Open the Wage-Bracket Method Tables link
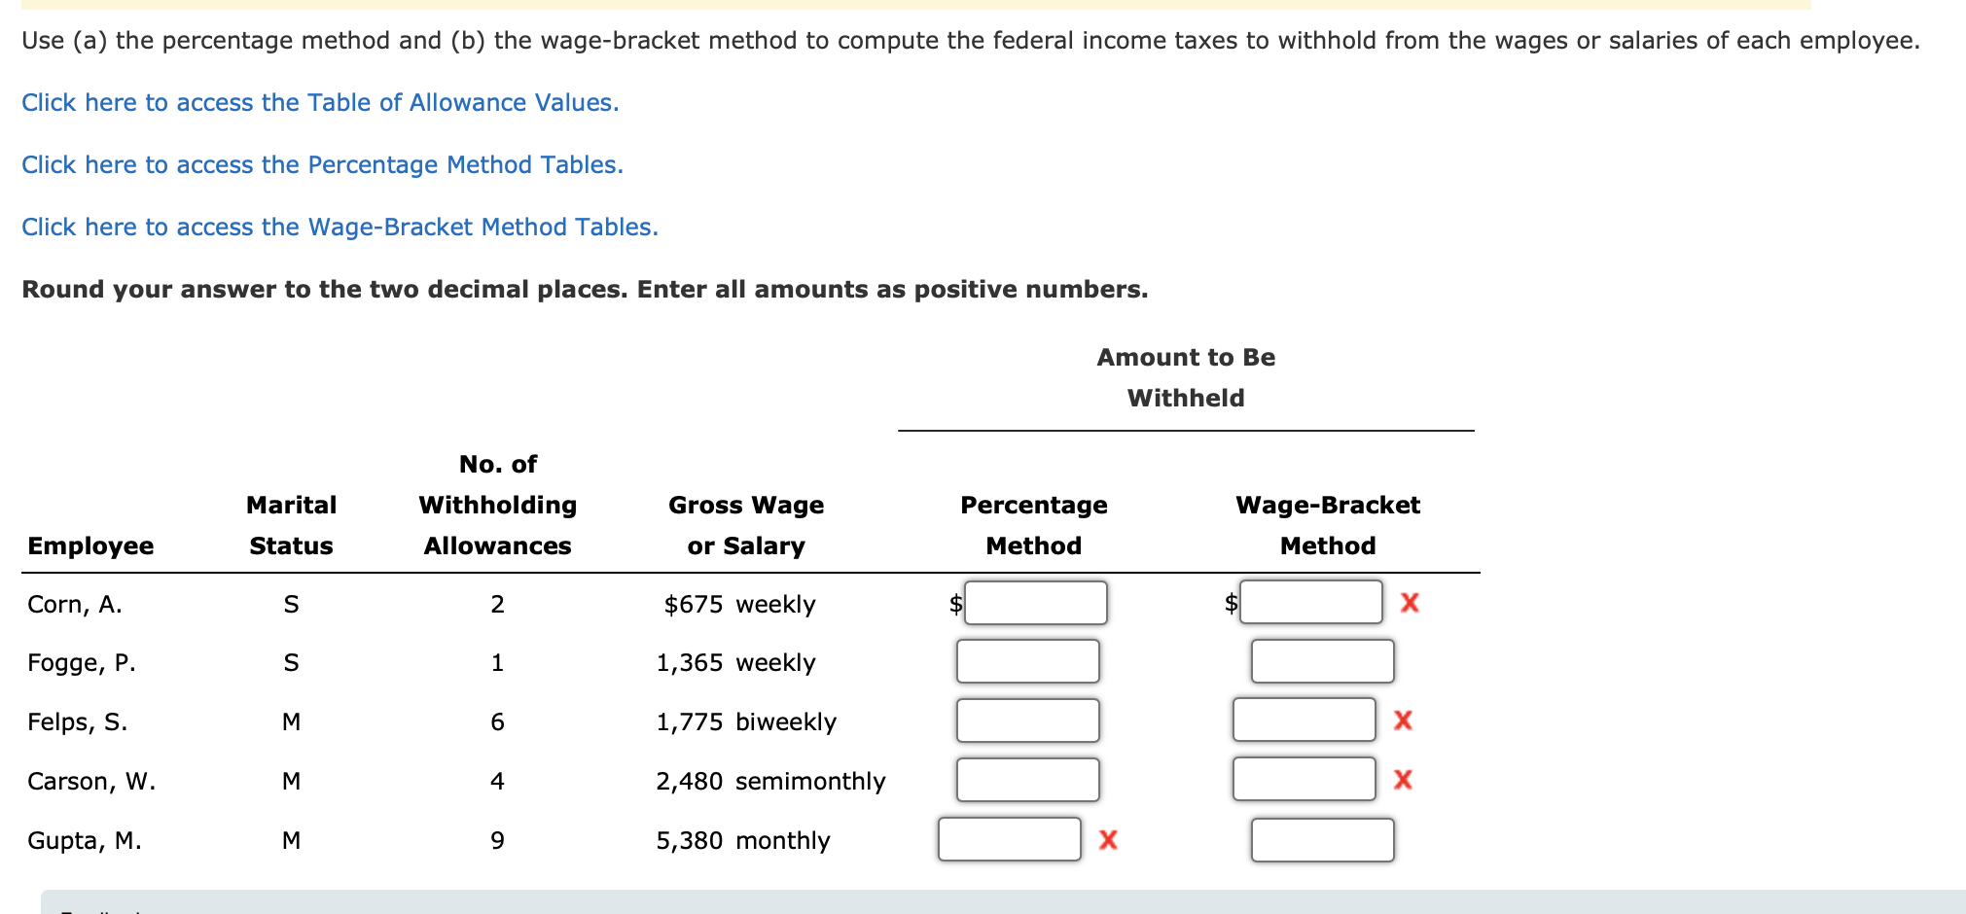This screenshot has width=1966, height=914. click(x=340, y=227)
